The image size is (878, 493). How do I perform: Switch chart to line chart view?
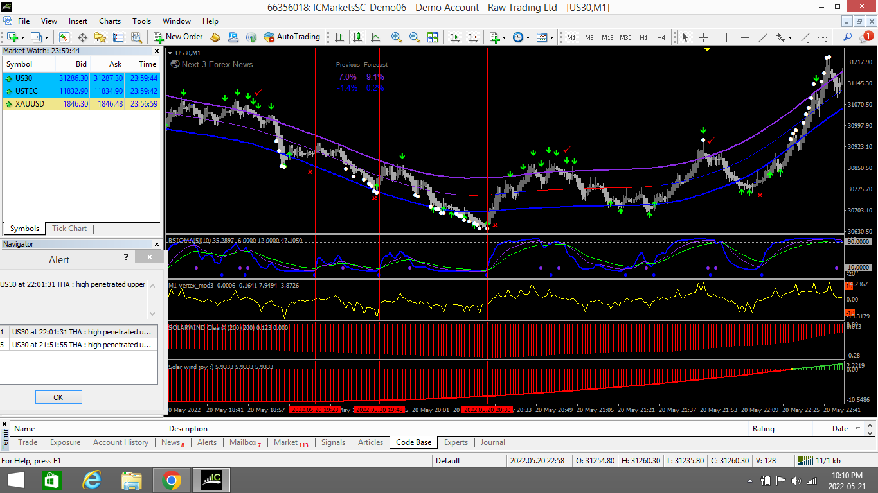(375, 37)
